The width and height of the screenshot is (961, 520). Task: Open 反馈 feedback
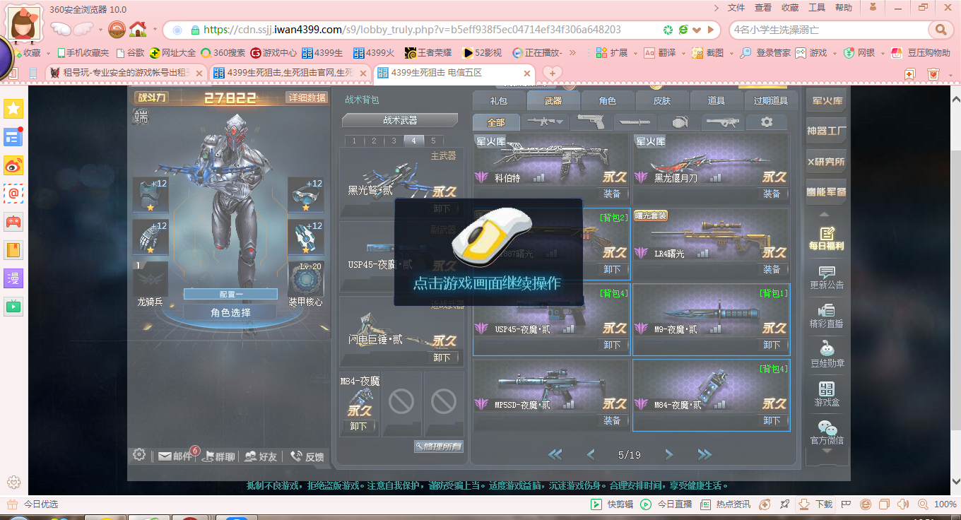(x=307, y=456)
